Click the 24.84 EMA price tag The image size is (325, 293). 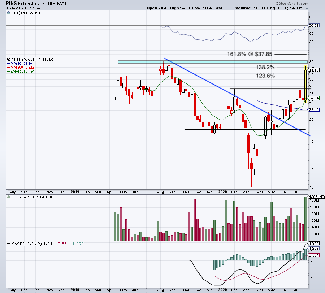click(x=314, y=98)
